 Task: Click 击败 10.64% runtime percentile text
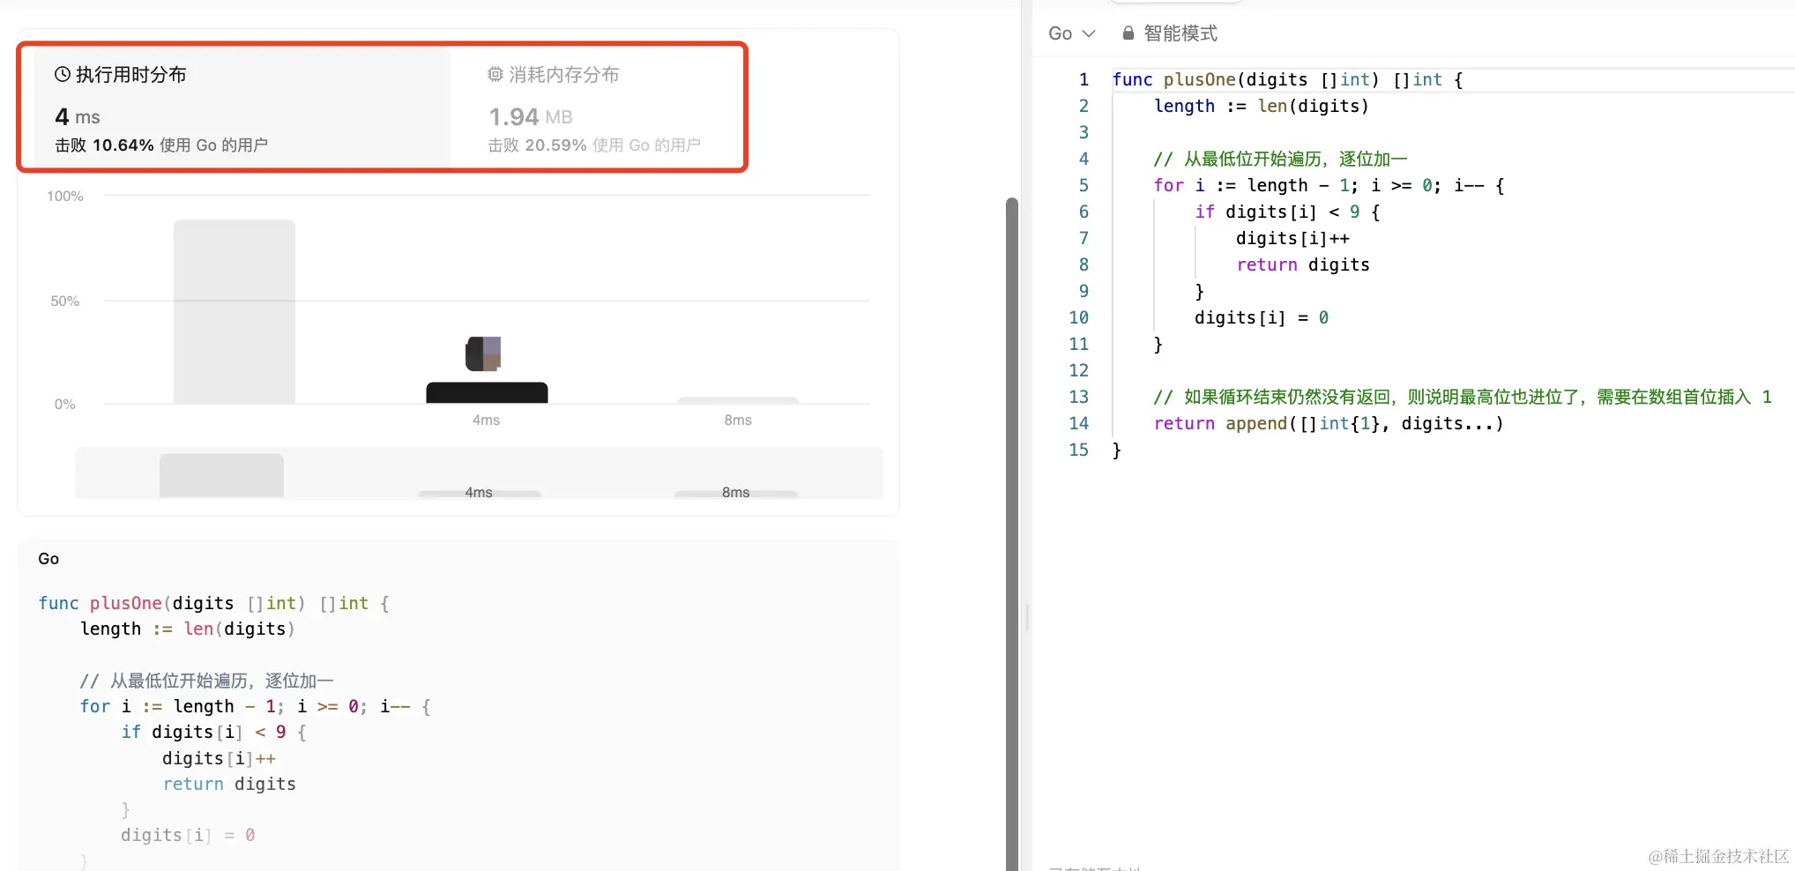tap(161, 145)
